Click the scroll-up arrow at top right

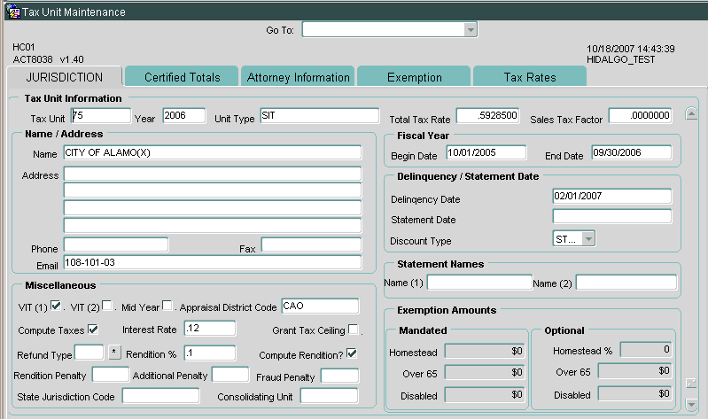(691, 113)
